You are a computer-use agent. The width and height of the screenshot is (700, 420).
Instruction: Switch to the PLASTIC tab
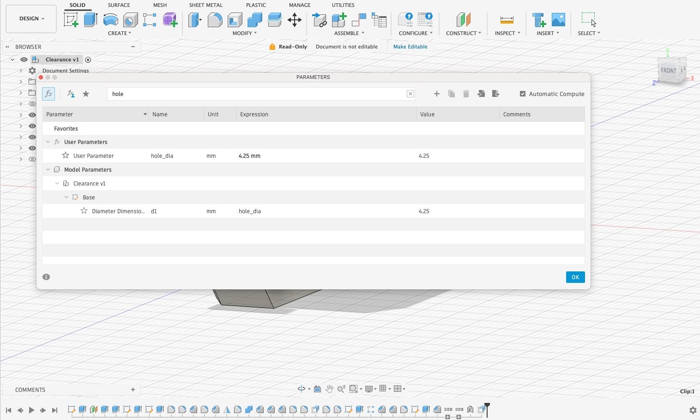(x=256, y=5)
